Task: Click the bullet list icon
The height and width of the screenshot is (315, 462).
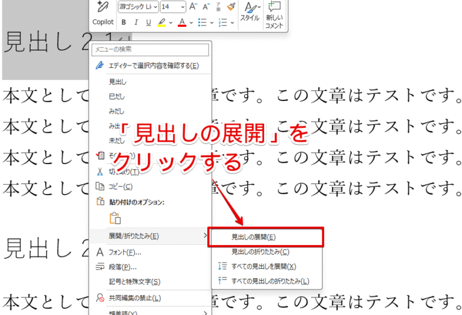Action: click(x=202, y=22)
